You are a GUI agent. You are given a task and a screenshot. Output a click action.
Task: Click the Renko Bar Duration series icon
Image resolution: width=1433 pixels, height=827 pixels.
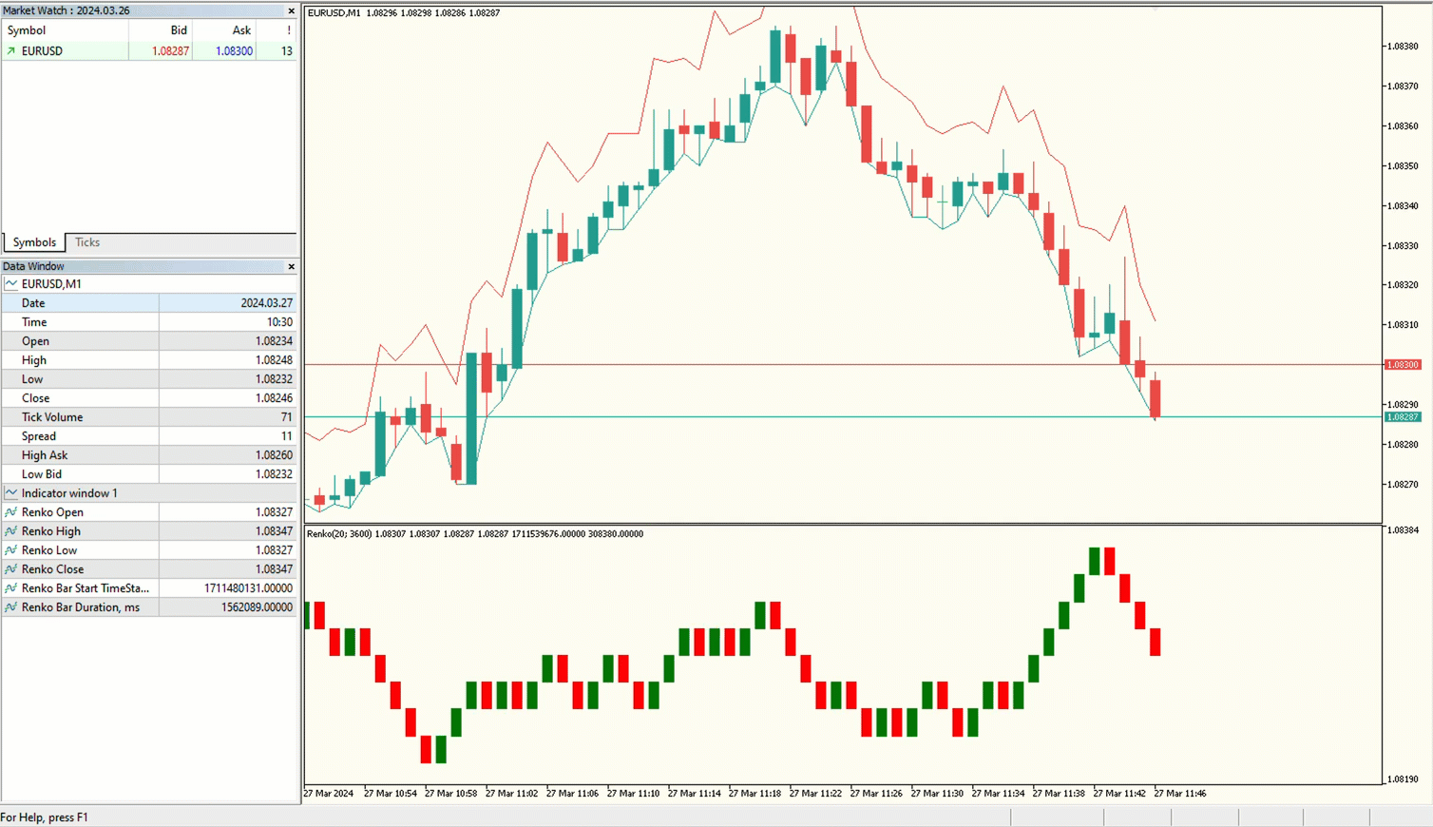(11, 607)
